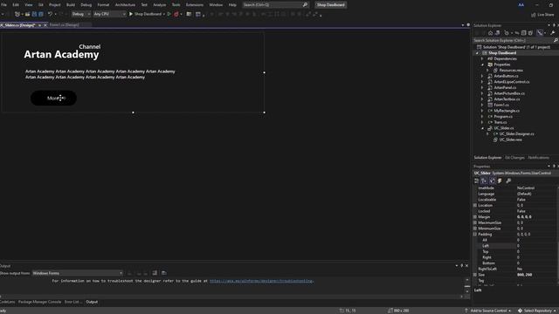The height and width of the screenshot is (314, 559).
Task: Click Solution Explorer Home icon
Action: pyautogui.click(x=491, y=33)
